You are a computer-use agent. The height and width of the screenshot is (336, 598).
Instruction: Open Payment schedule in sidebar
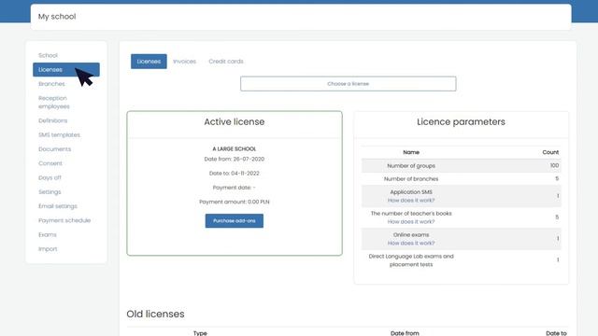(x=64, y=220)
